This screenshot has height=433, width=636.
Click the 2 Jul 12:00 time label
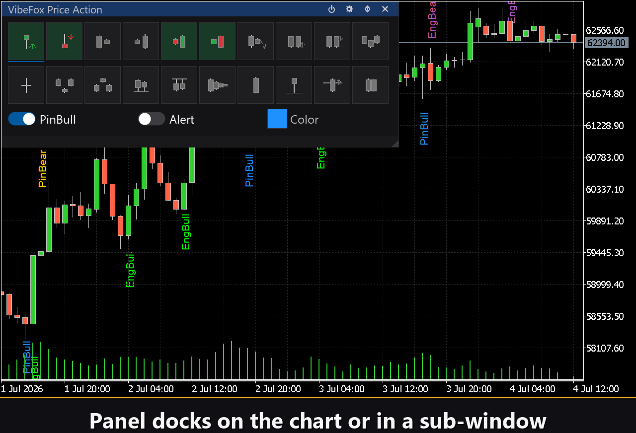pos(215,389)
